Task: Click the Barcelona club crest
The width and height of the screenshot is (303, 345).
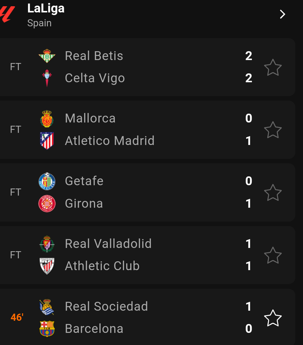Action: coord(47,329)
